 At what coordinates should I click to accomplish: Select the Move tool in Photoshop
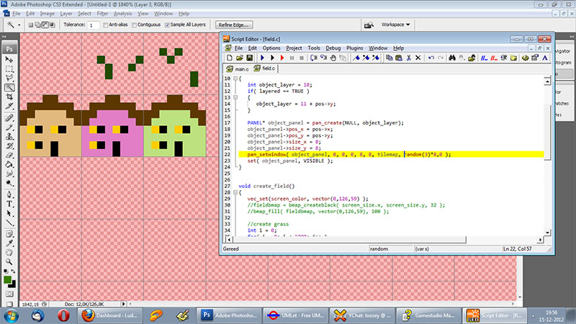point(10,59)
